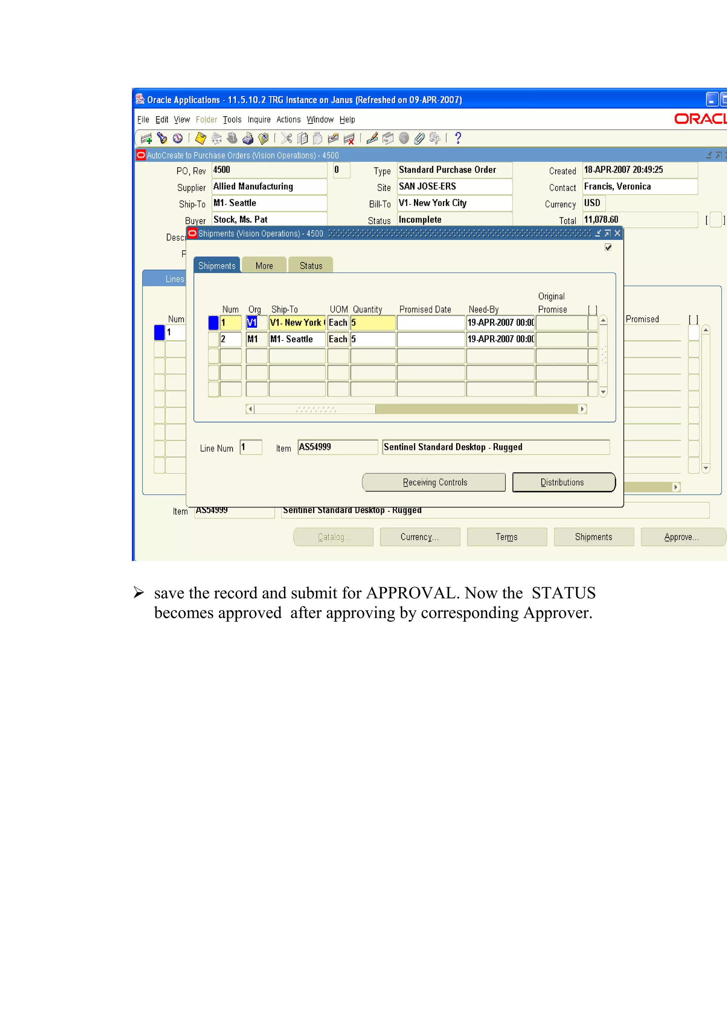Click Promised Date field of shipment 1
This screenshot has height=1029, width=727.
pyautogui.click(x=431, y=323)
